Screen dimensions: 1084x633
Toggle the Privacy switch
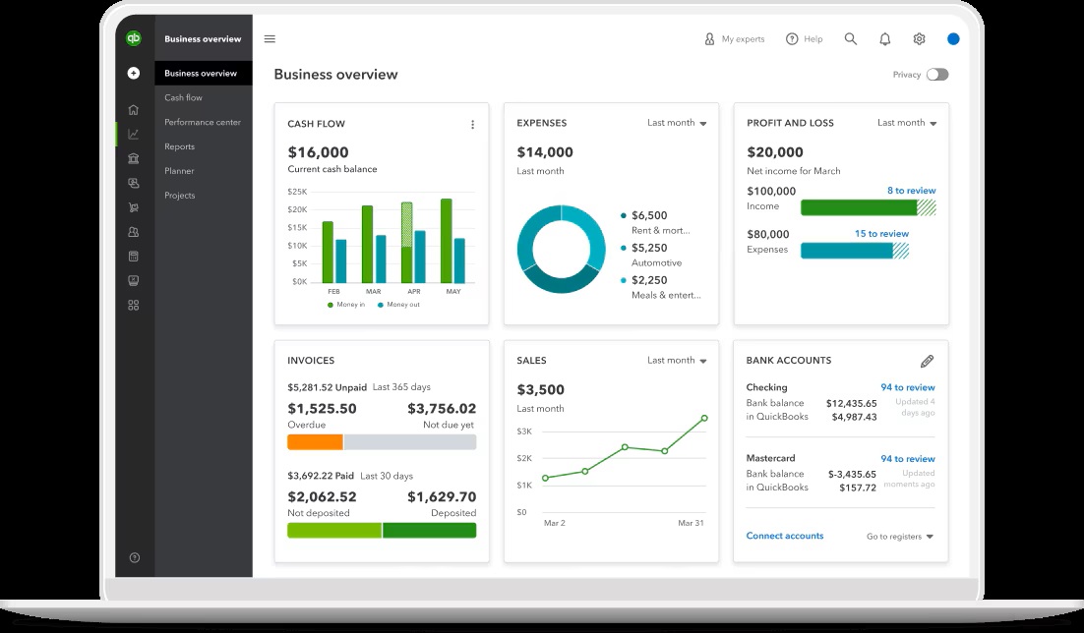(x=937, y=75)
